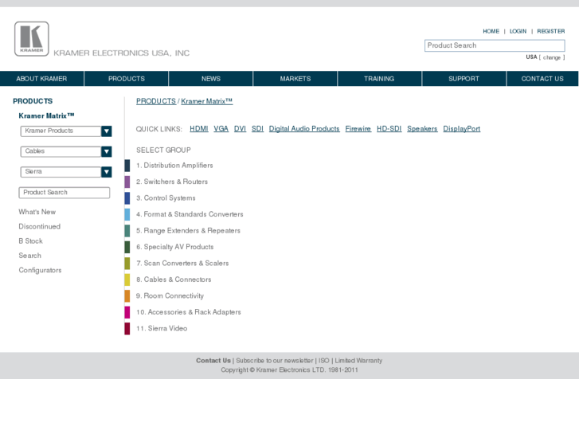The width and height of the screenshot is (579, 434).
Task: Click the LOGIN link
Action: click(518, 31)
